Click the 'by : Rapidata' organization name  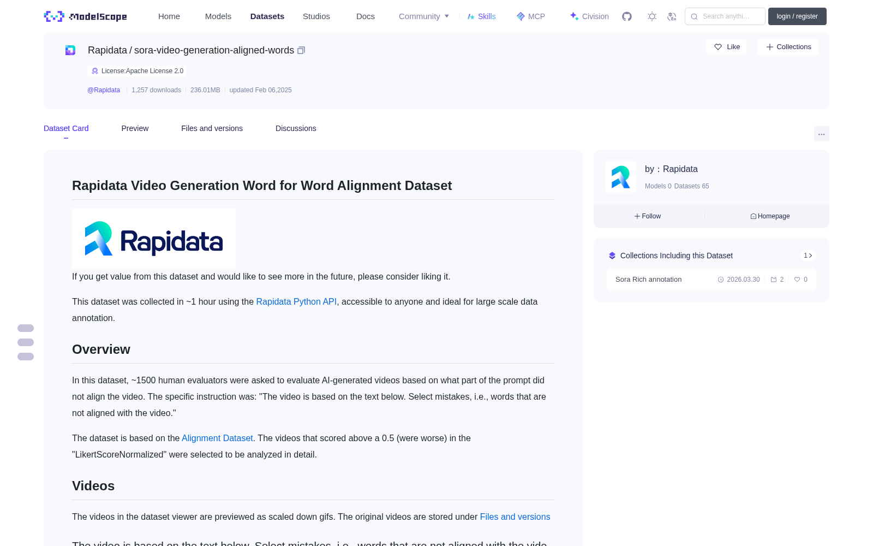click(x=671, y=169)
